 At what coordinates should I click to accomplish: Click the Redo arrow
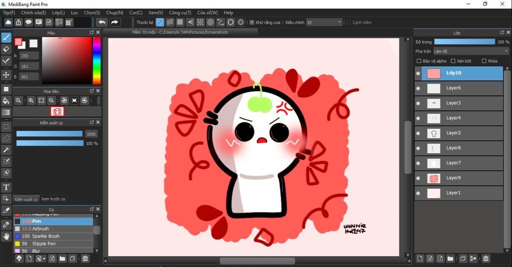[114, 22]
